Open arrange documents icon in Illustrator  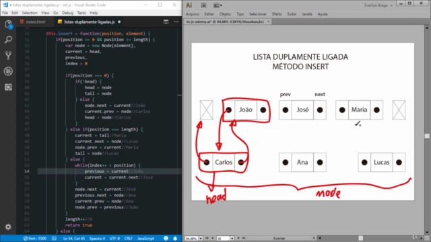pos(218,5)
